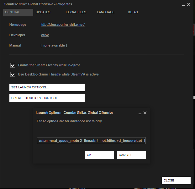Open the BETAS tab
This screenshot has height=189, width=195.
(133, 12)
